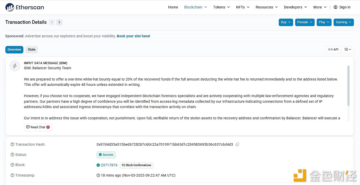Click the lightning bolt IDM icon

pyautogui.click(x=15, y=66)
